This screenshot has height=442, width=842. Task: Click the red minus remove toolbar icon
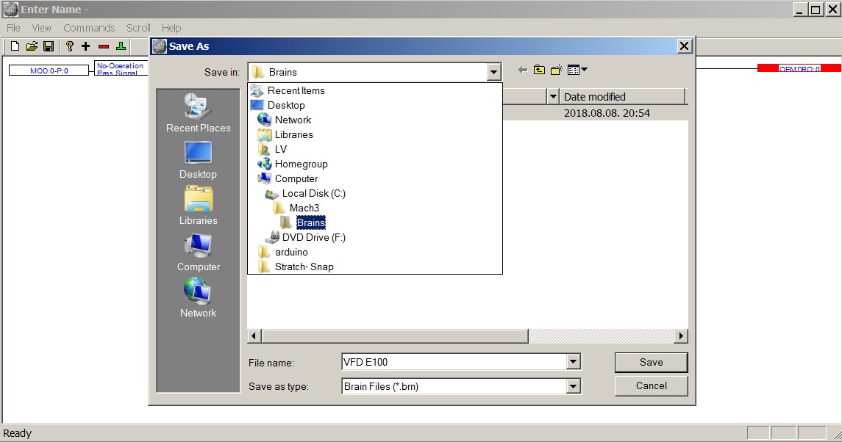click(104, 47)
